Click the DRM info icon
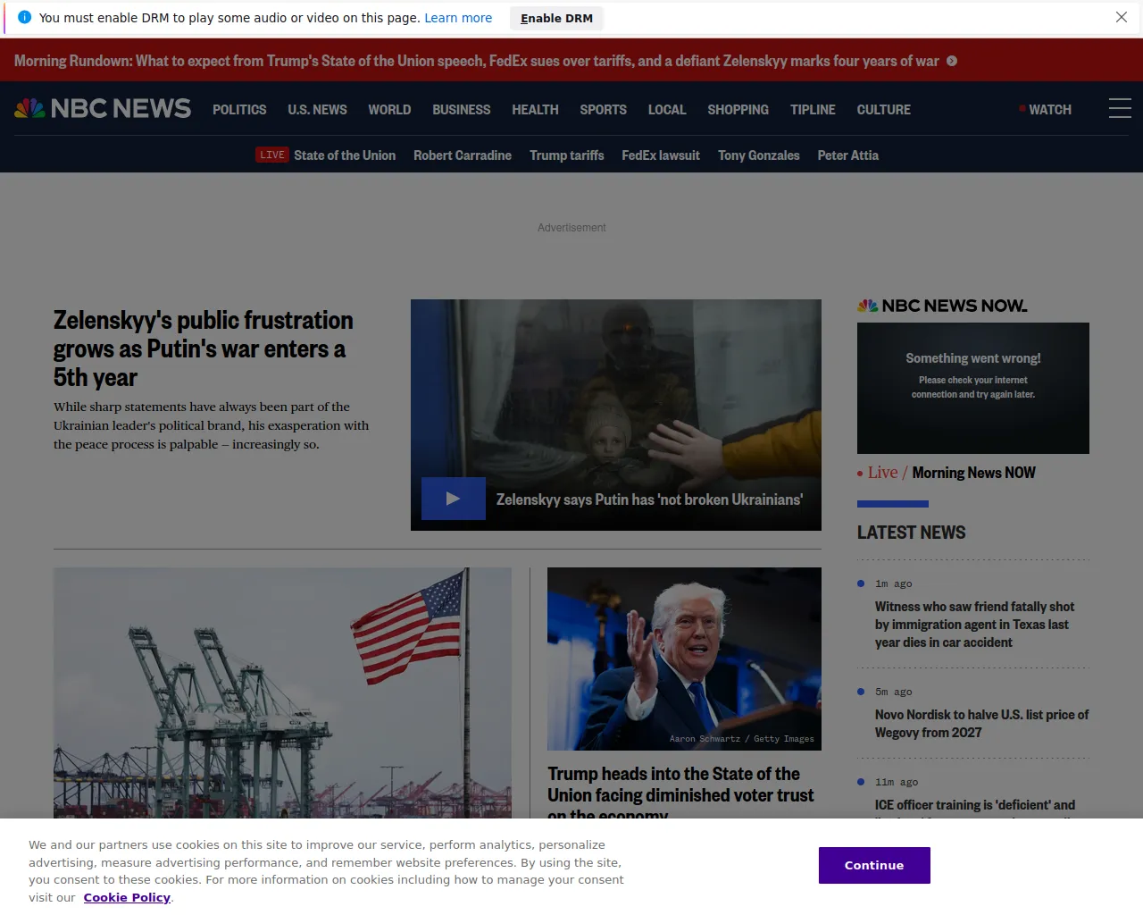Image resolution: width=1143 pixels, height=915 pixels. pos(24,17)
